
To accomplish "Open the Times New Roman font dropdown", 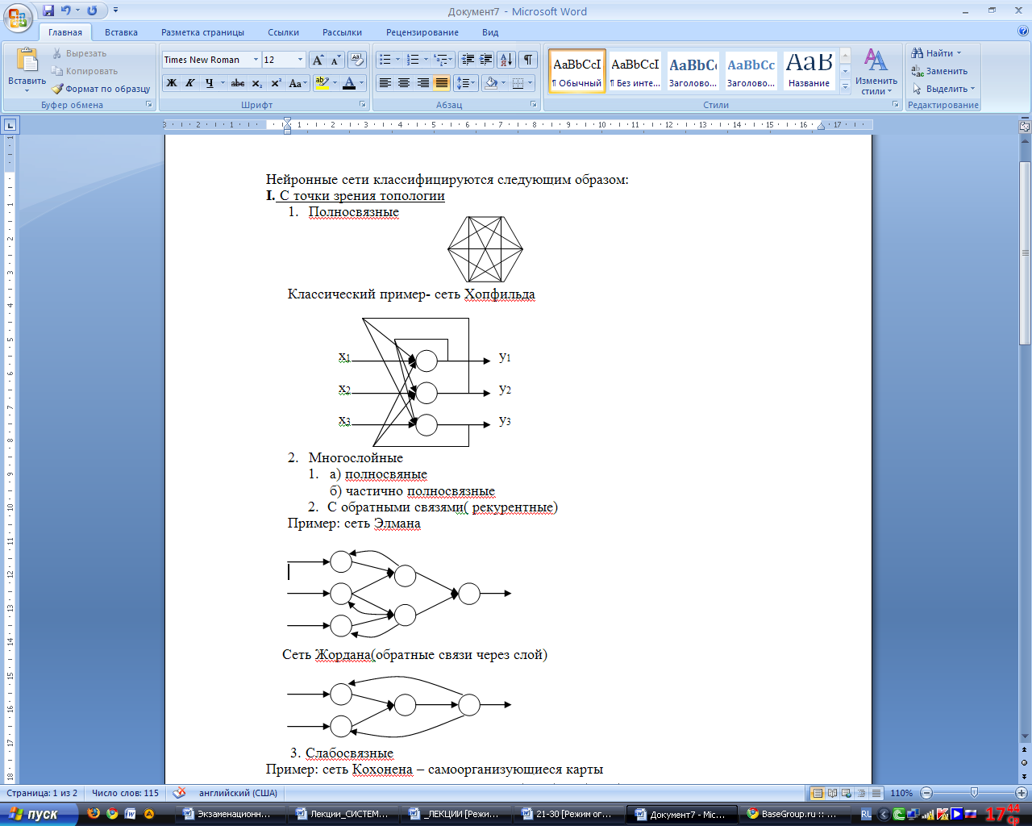I will pos(256,60).
